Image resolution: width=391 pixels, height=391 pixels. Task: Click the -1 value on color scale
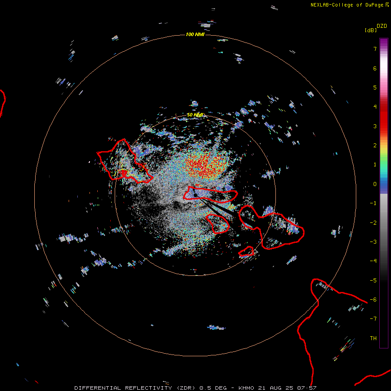(373, 203)
